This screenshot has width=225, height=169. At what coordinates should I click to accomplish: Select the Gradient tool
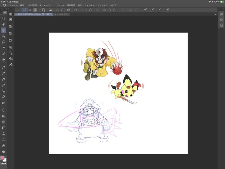click(x=3, y=116)
